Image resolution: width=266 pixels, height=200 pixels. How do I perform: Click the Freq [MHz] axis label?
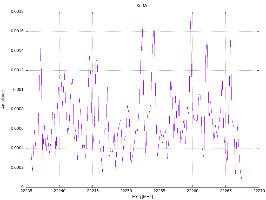click(x=142, y=196)
